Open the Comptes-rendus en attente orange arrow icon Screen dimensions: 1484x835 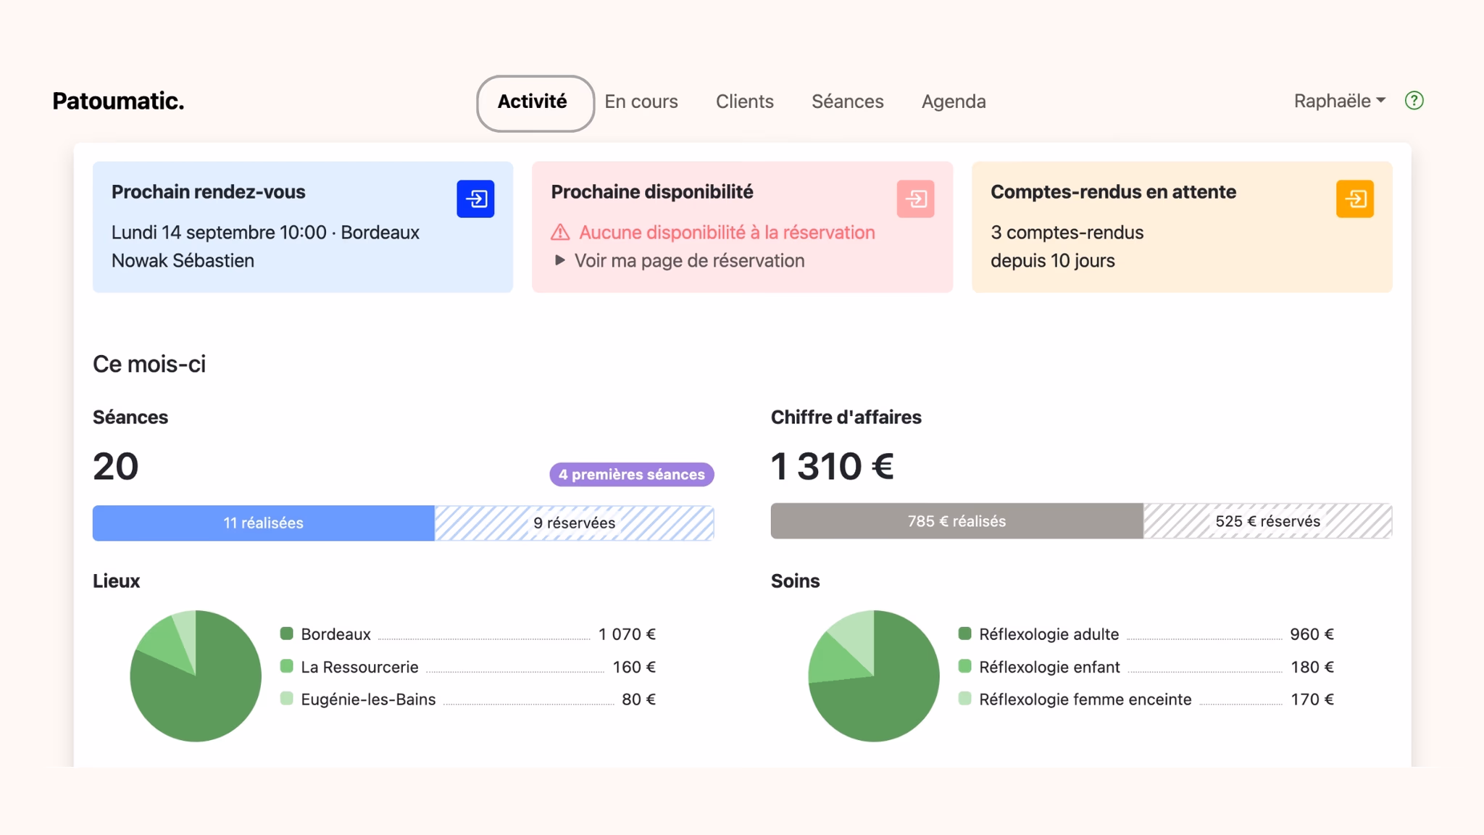(1355, 199)
